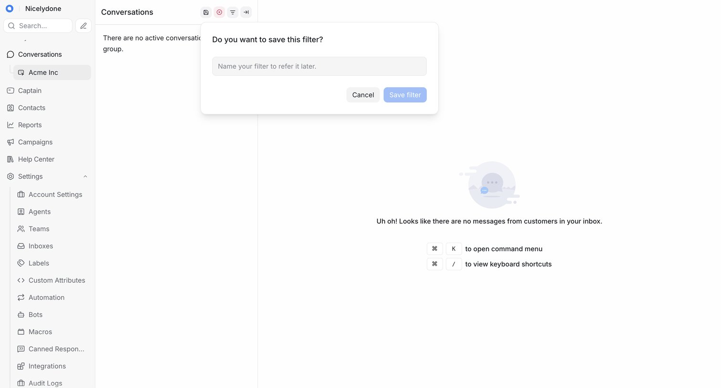The height and width of the screenshot is (388, 721).
Task: Clear the applied filter with red circle icon
Action: pos(219,12)
